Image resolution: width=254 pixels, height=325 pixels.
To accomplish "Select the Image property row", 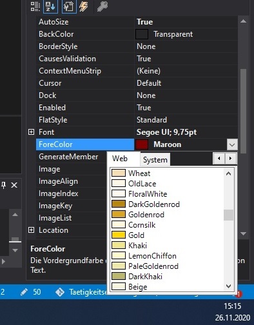I will [72, 169].
